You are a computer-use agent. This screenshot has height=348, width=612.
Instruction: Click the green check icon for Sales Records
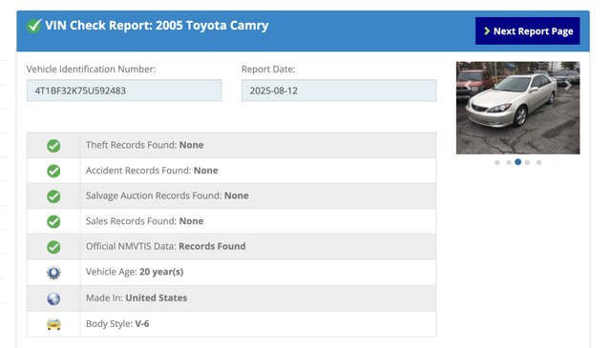click(53, 222)
